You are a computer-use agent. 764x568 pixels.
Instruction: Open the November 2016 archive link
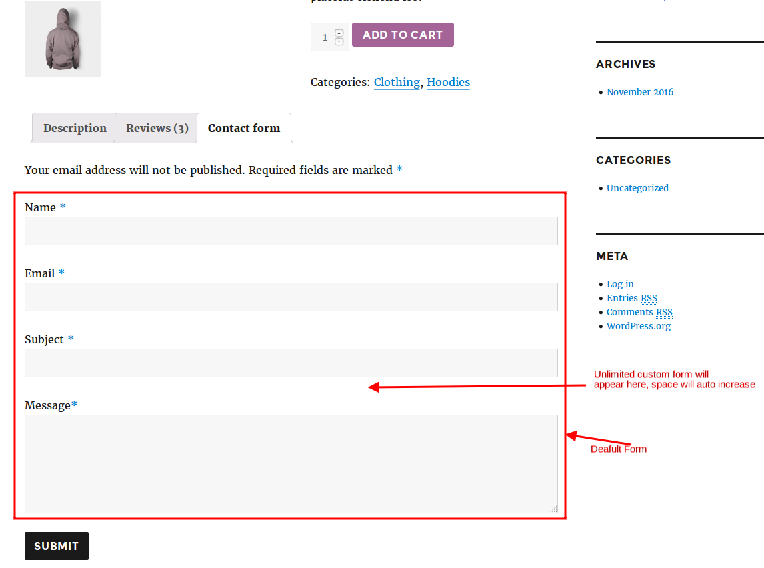[640, 92]
